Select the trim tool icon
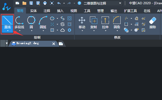 coord(126,18)
